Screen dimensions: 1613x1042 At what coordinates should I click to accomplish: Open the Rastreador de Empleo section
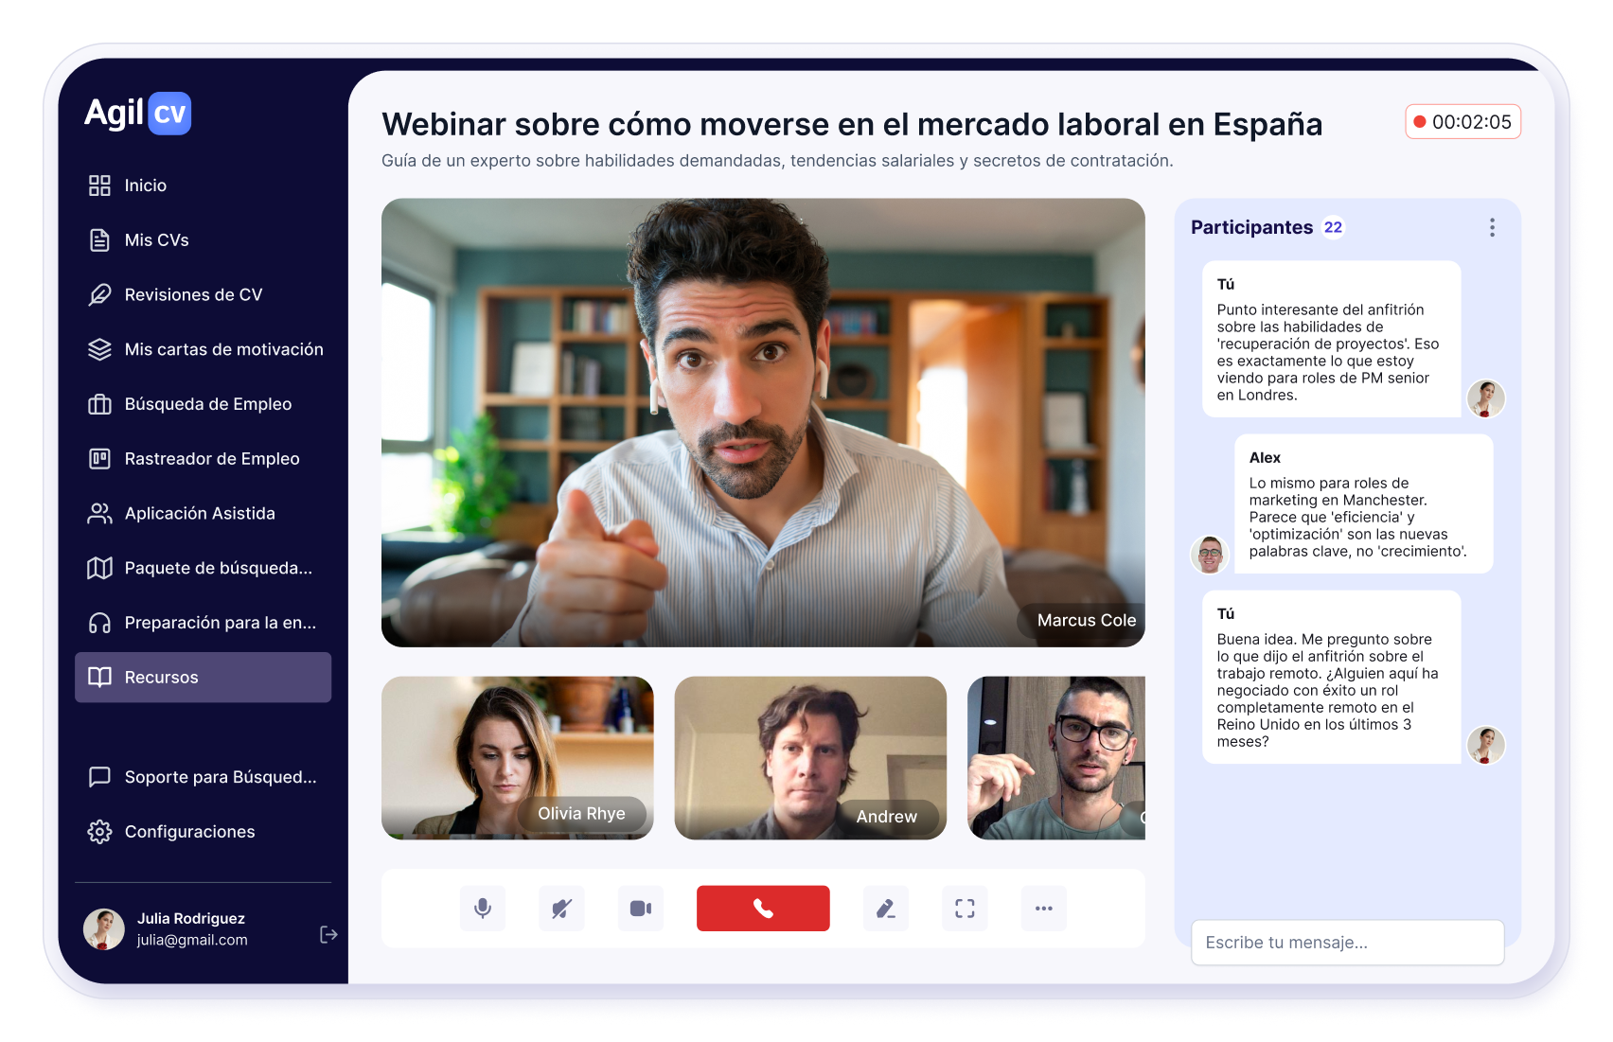[204, 458]
